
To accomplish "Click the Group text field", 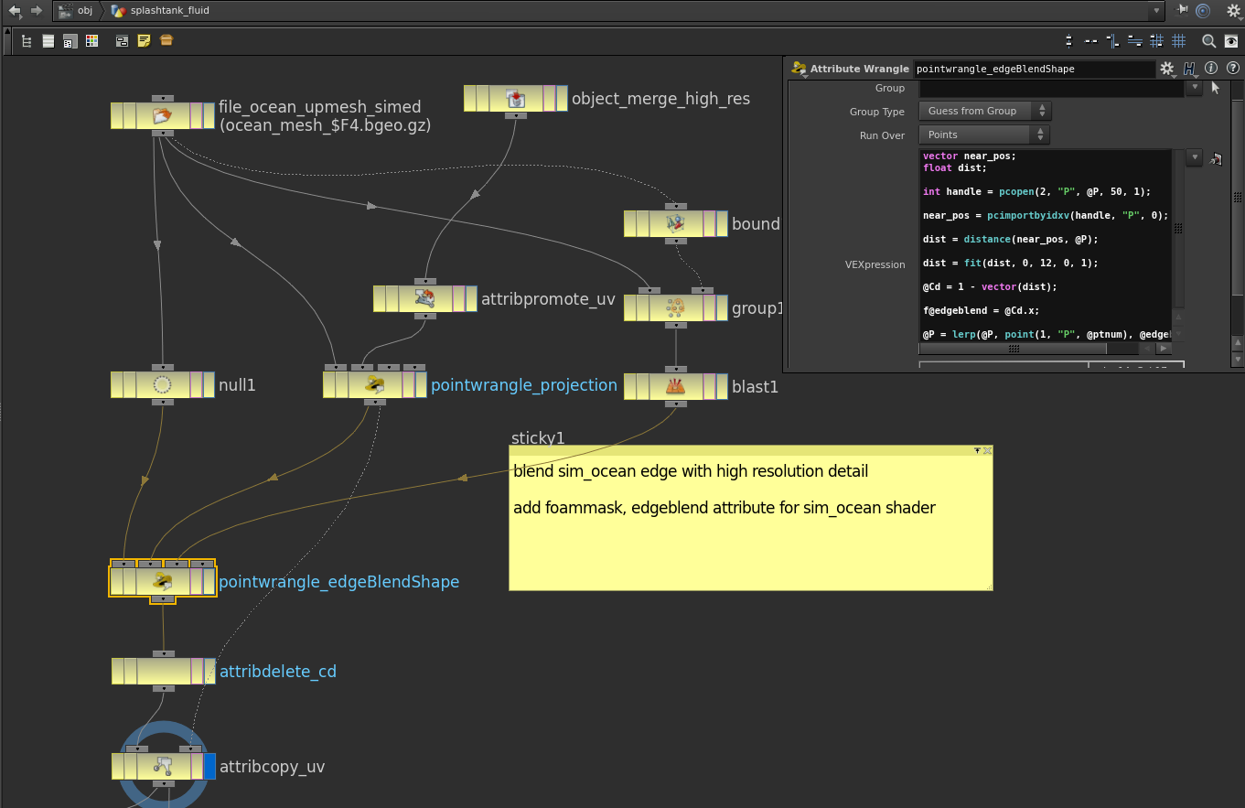I will coord(1051,89).
